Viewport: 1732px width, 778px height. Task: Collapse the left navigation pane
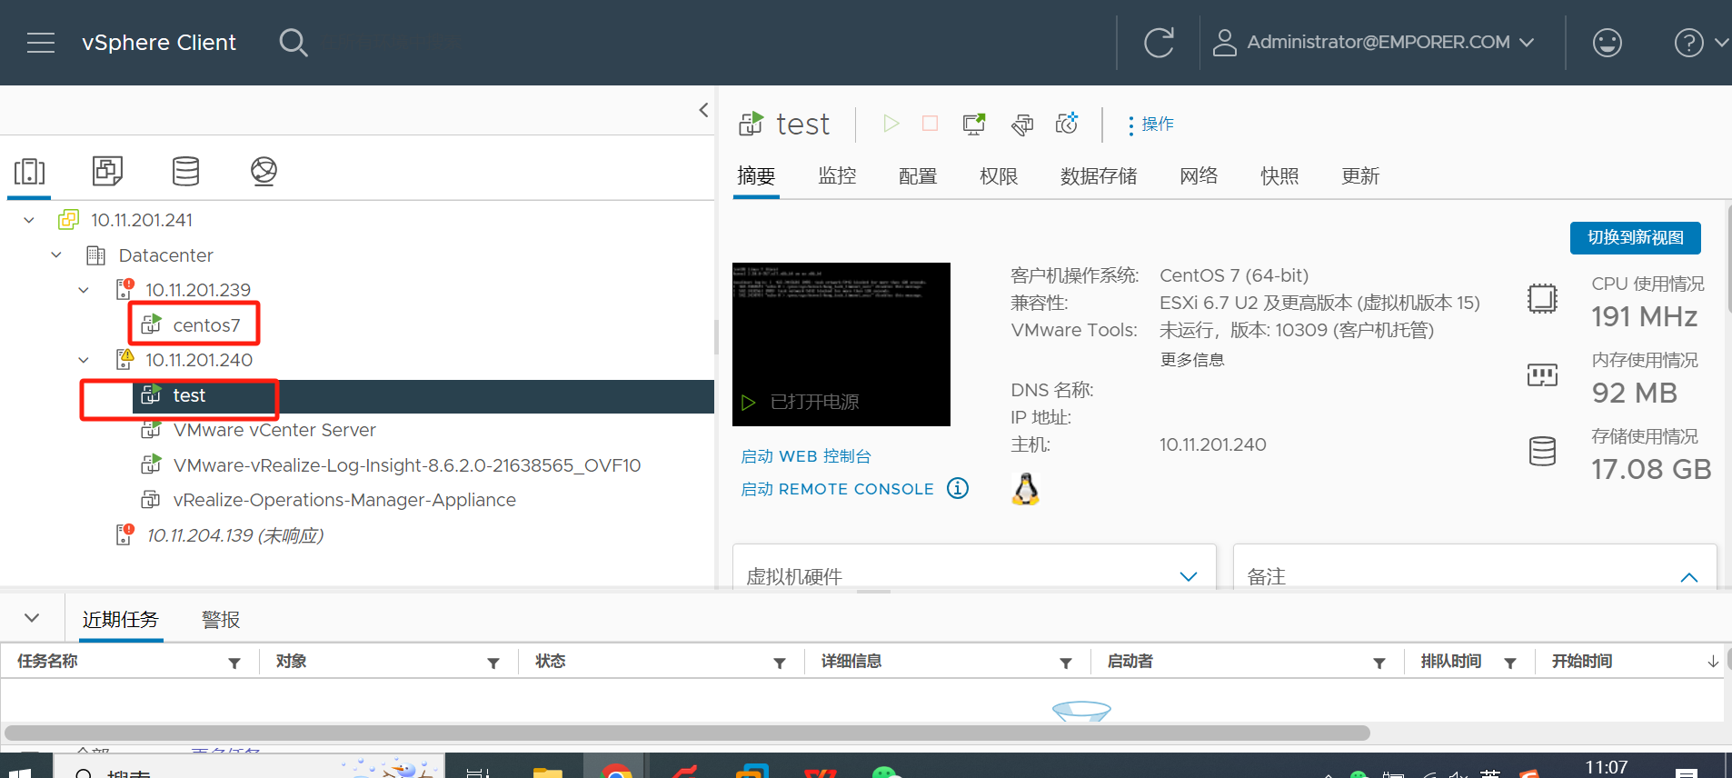tap(703, 110)
